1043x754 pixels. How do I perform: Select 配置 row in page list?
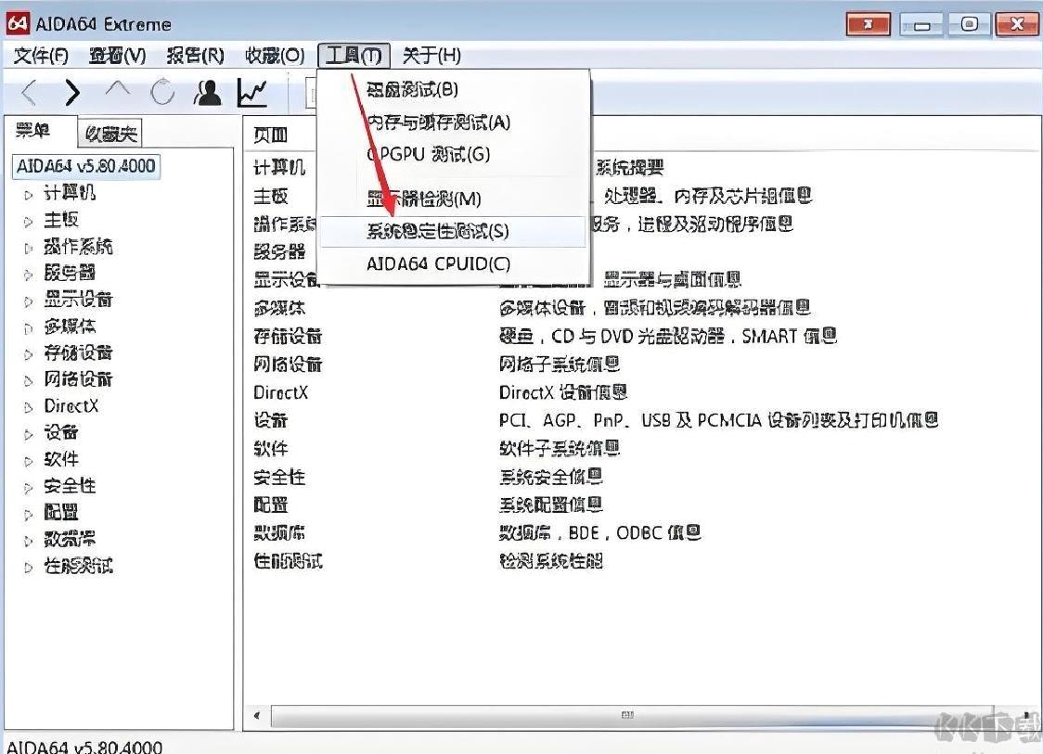271,505
